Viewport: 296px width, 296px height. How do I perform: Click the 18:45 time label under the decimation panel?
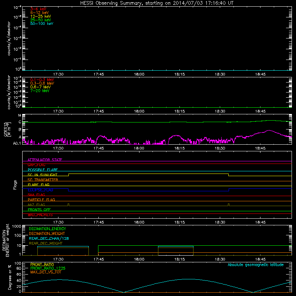260,259
